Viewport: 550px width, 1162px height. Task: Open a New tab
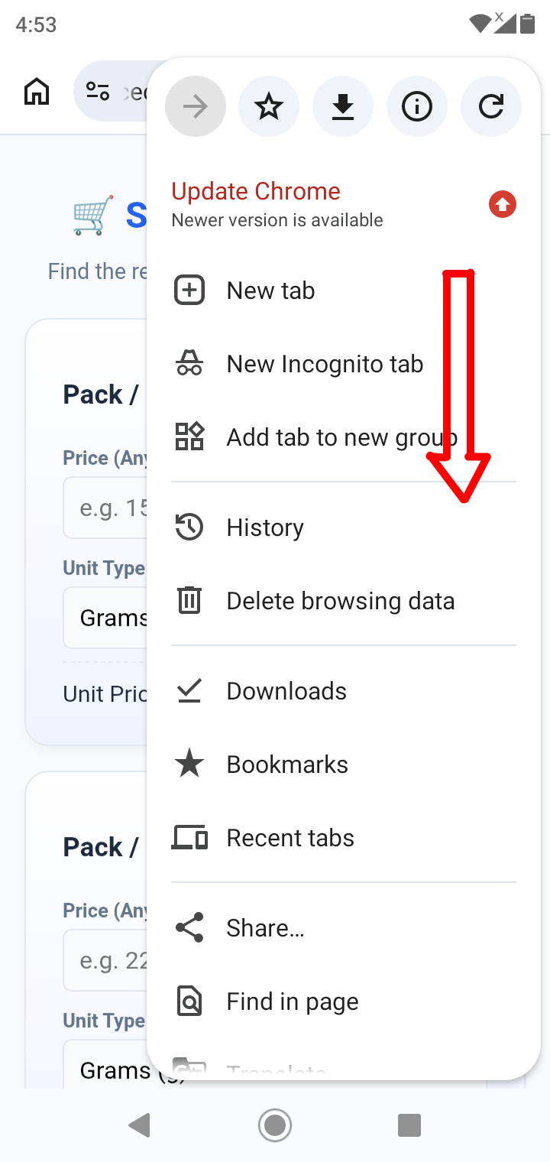click(344, 290)
